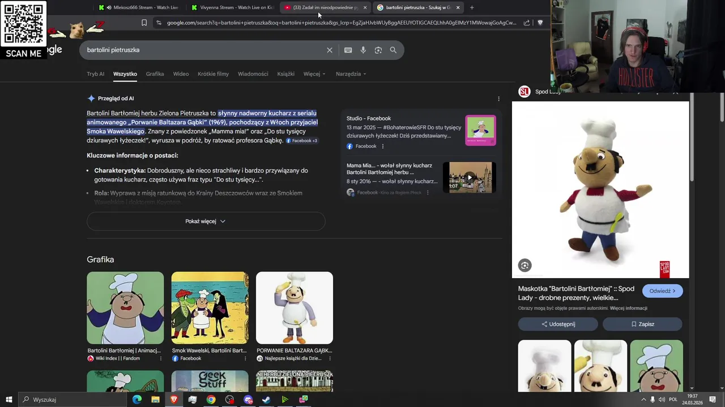This screenshot has width=725, height=407.
Task: Open the pink Studio Facebook post thumbnail
Action: click(x=480, y=130)
